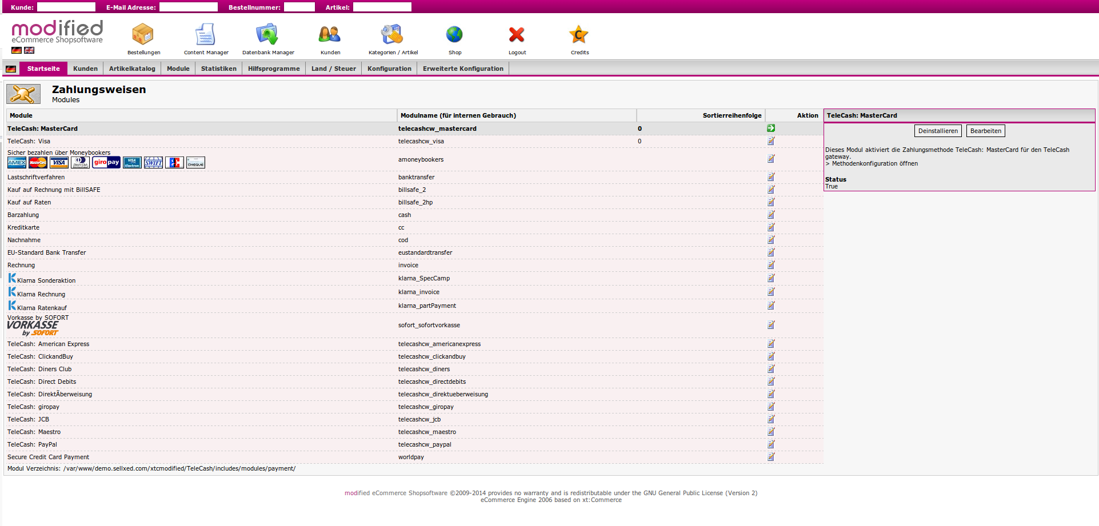Select the Statistiken menu item

tap(218, 69)
